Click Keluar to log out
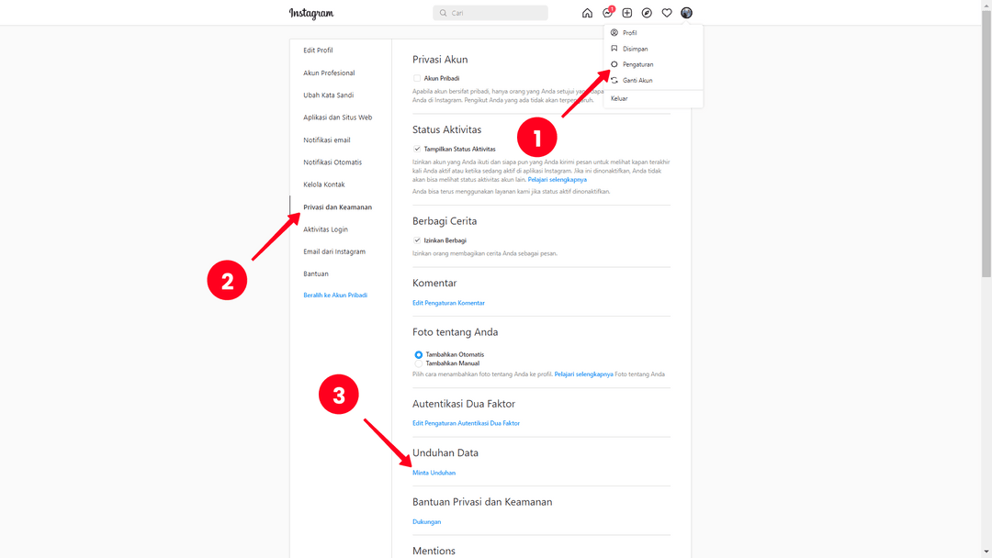 (x=619, y=98)
